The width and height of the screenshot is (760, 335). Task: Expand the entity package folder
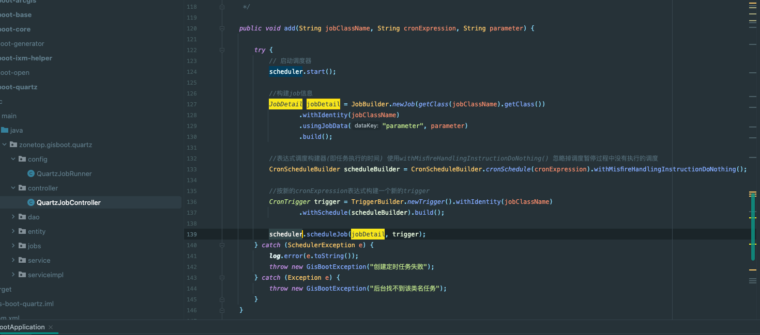coord(13,232)
